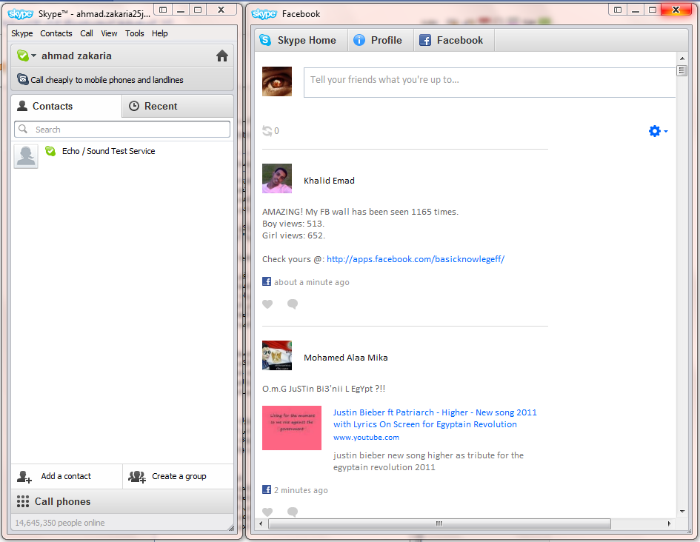Open the feed settings gear dropdown
This screenshot has height=542, width=700.
click(x=658, y=131)
